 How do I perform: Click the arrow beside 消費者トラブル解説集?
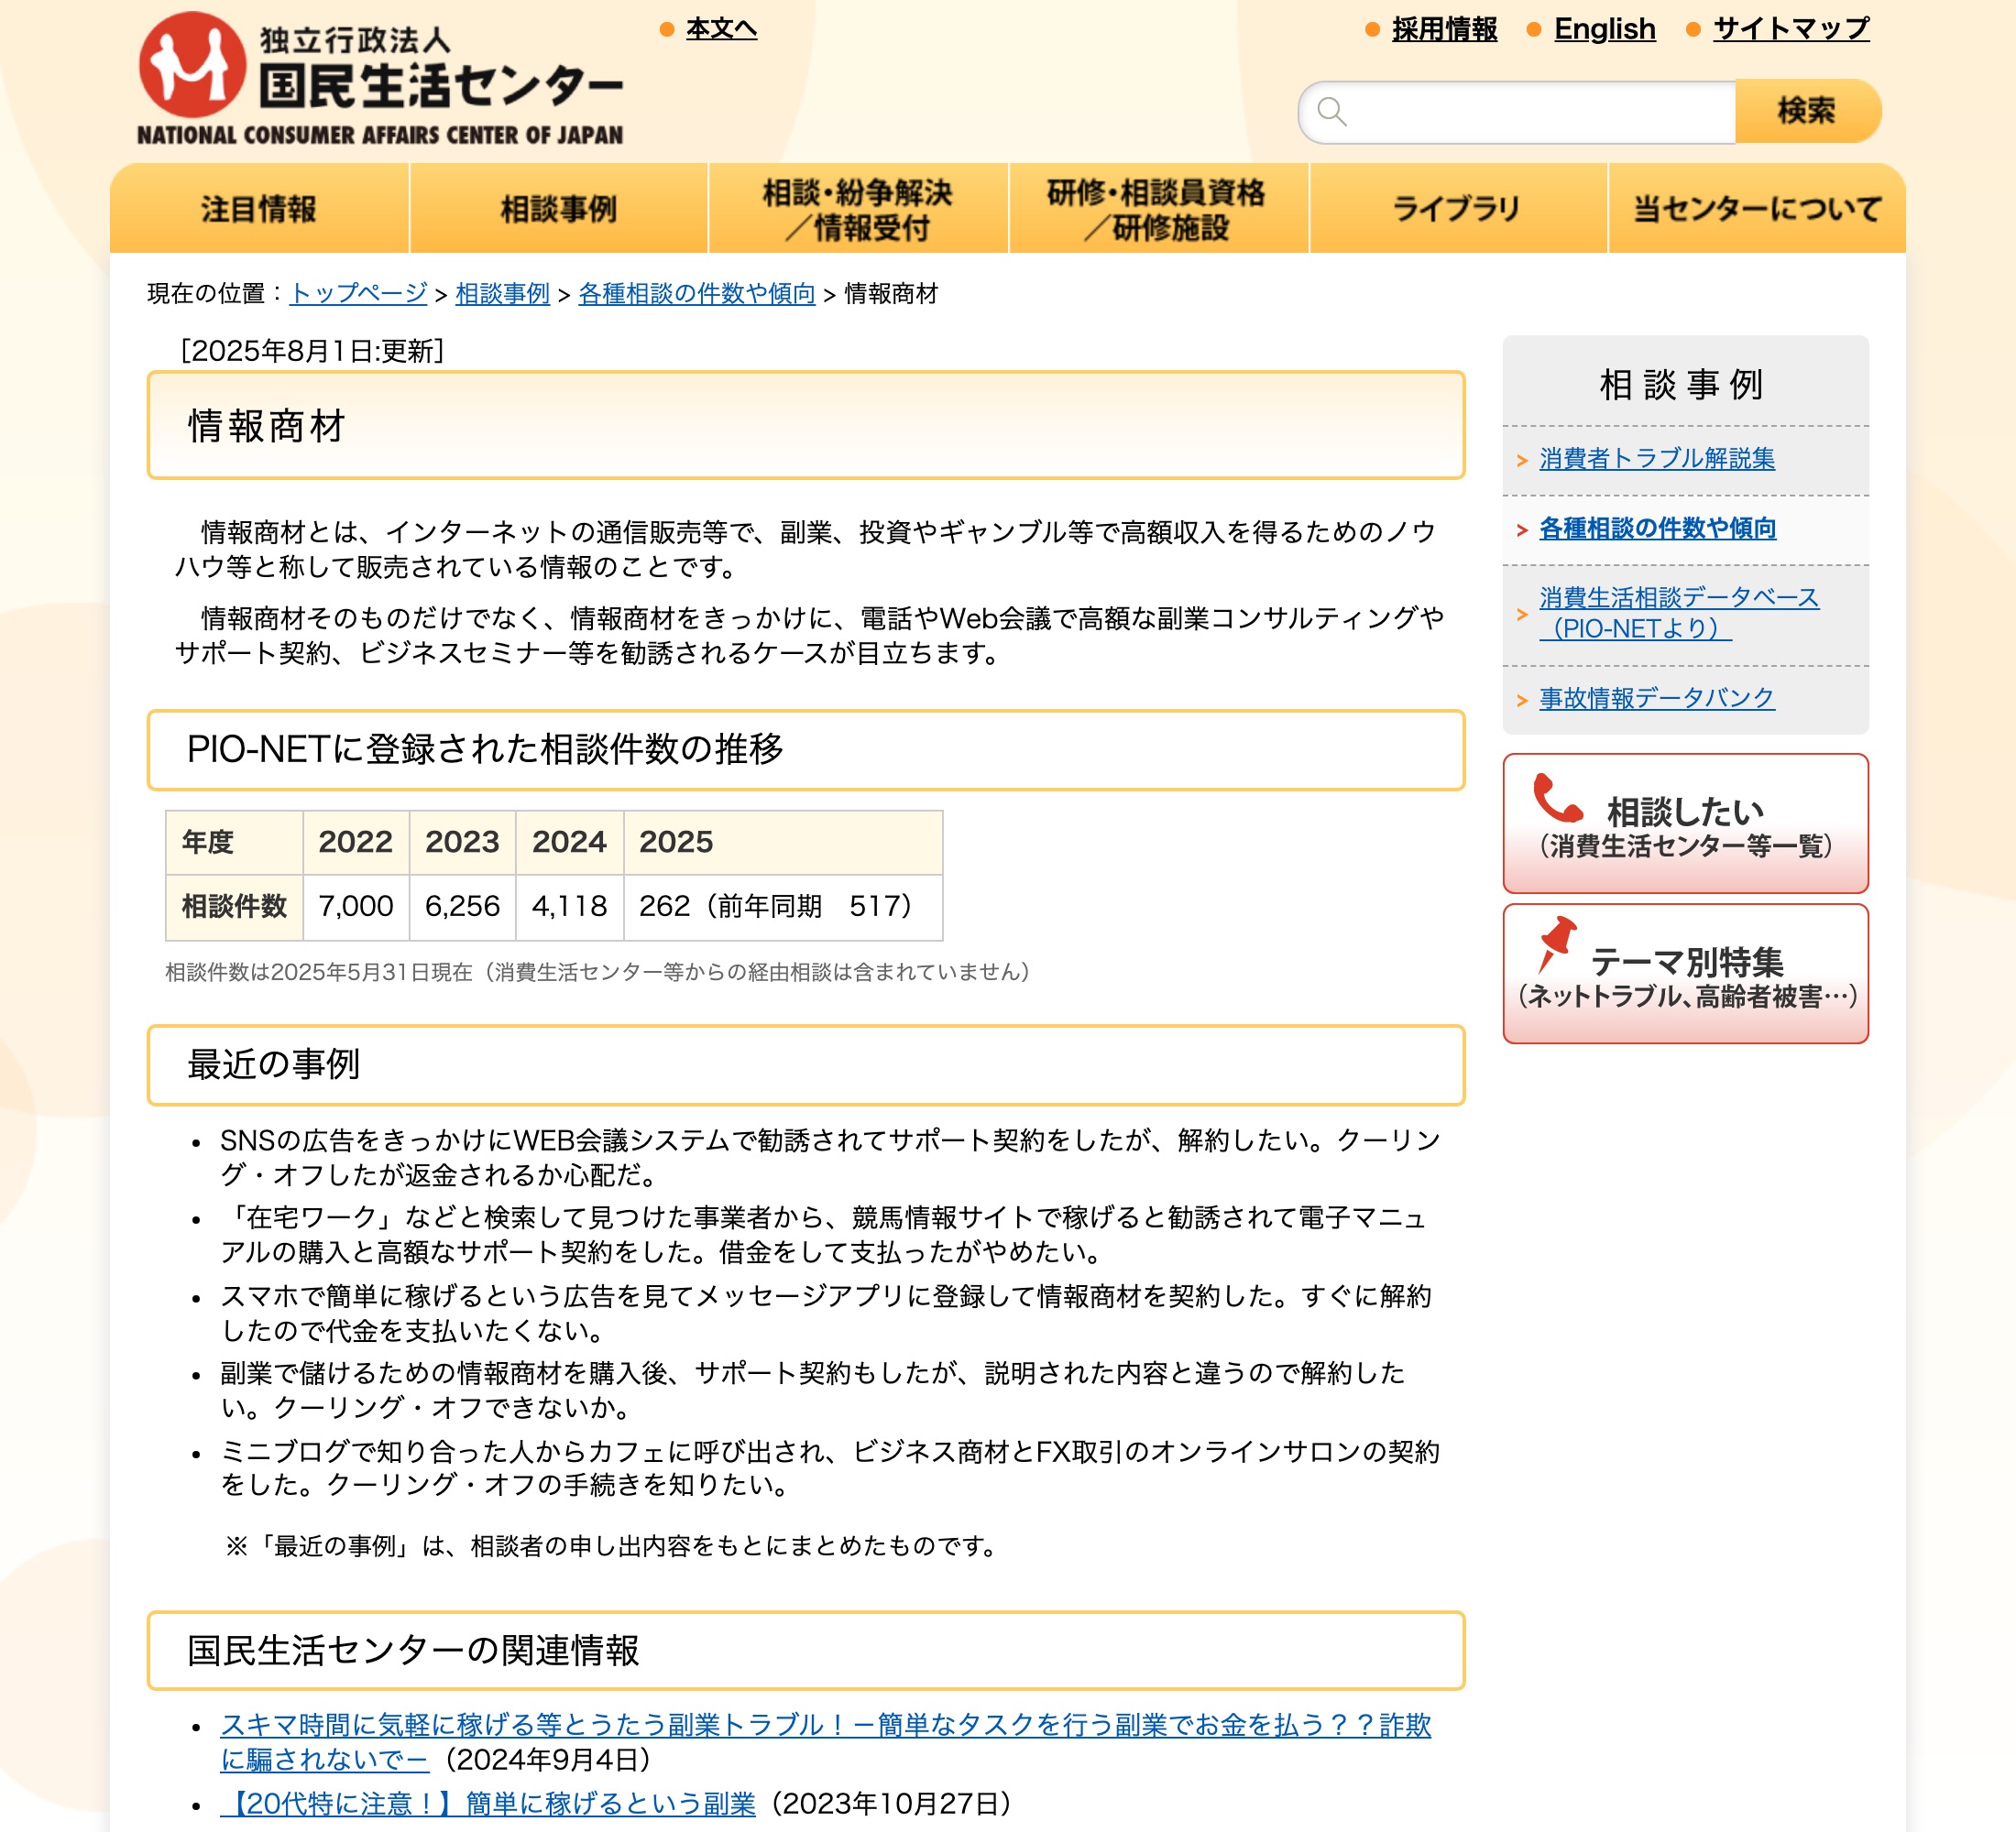click(x=1522, y=460)
